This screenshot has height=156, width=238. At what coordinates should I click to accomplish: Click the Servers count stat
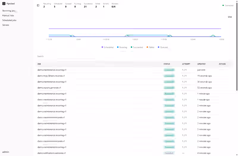[x=106, y=5]
